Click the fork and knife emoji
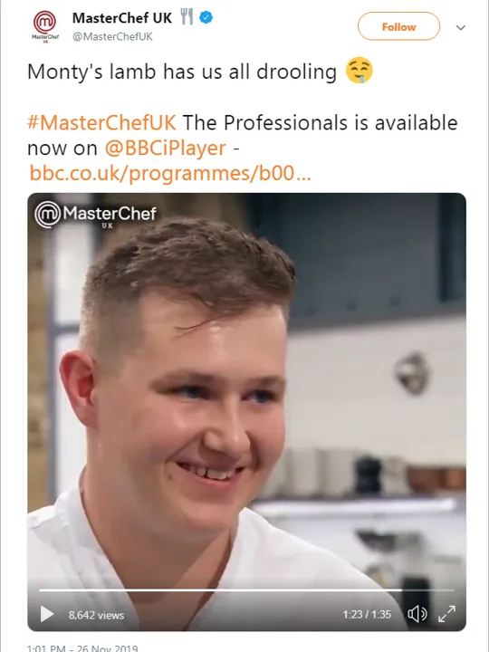This screenshot has width=489, height=652. (187, 17)
